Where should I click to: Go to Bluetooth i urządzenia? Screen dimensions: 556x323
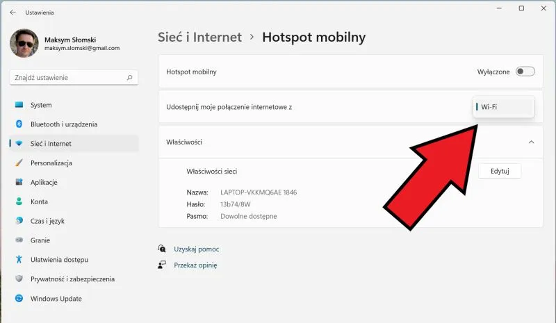tap(74, 124)
